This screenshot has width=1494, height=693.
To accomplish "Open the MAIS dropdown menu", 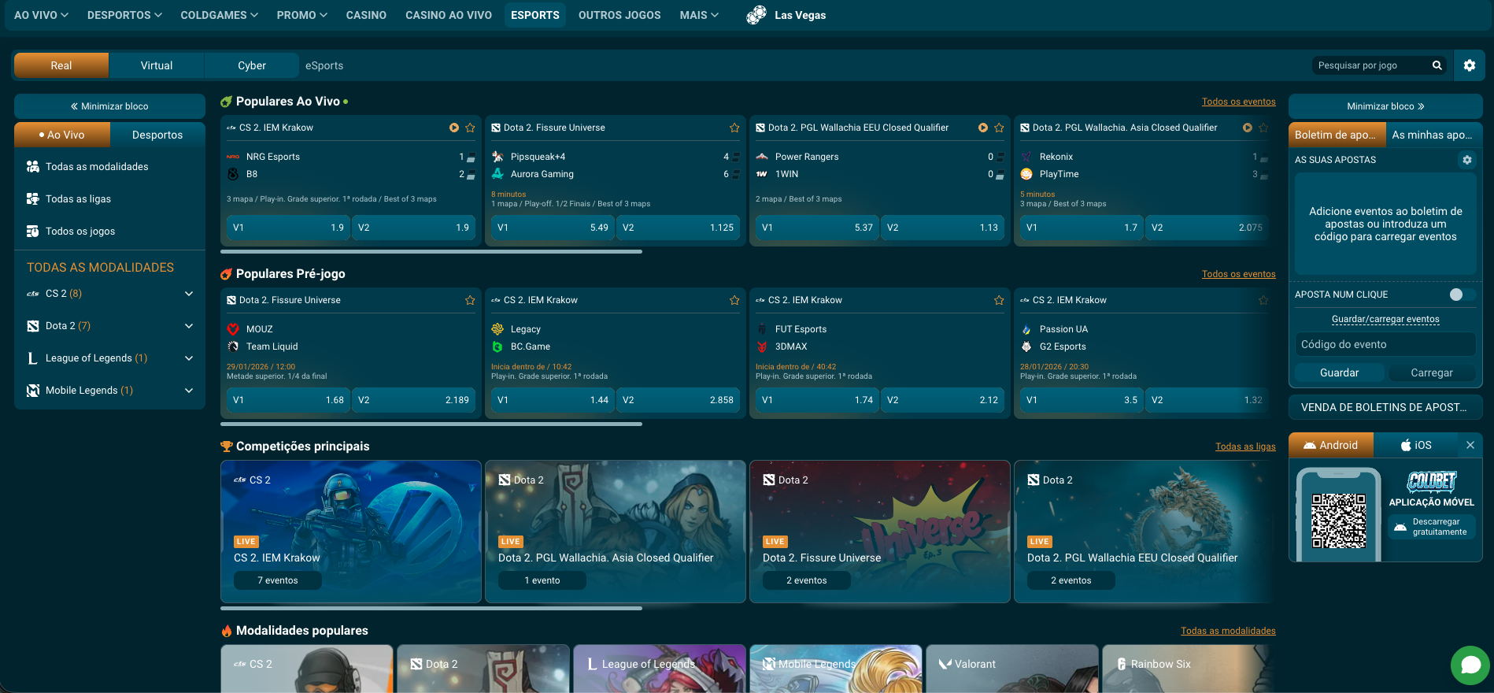I will coord(699,15).
